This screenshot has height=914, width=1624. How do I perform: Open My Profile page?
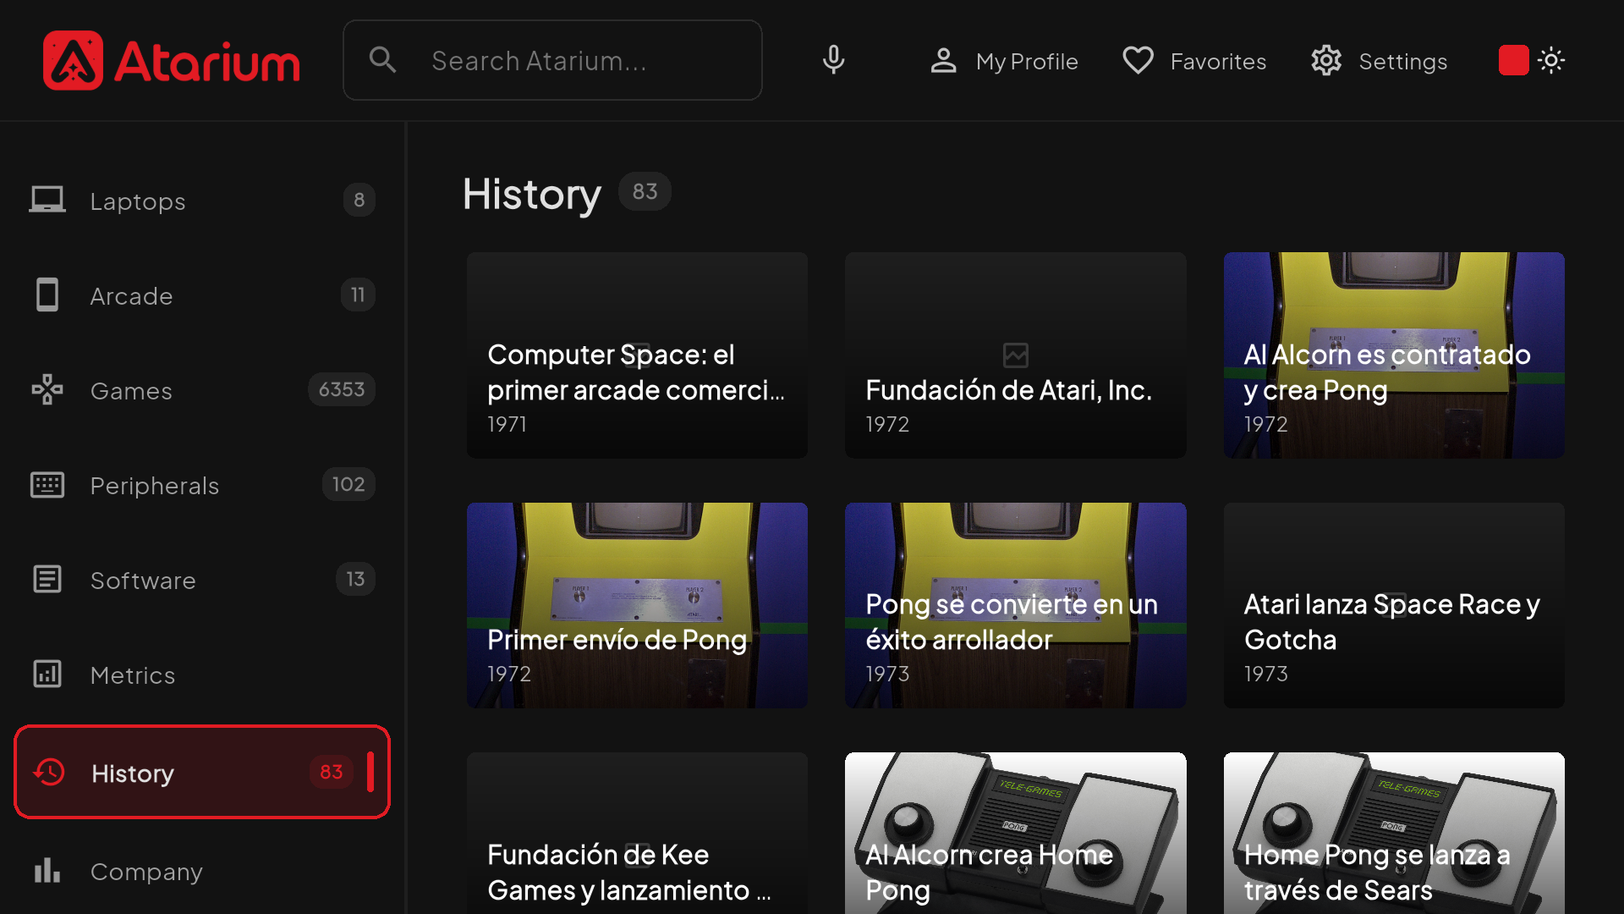[x=1004, y=61]
